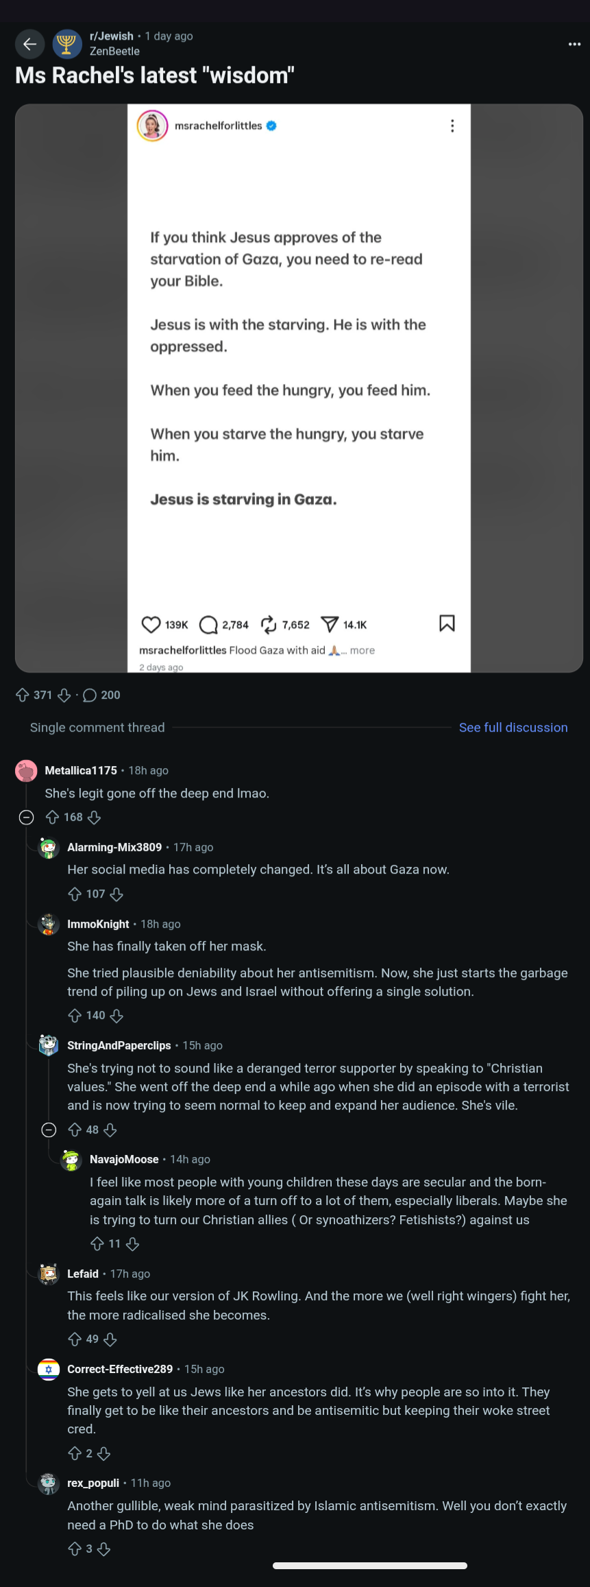Open Correct-Effective289's user profile
590x1587 pixels.
120,1369
